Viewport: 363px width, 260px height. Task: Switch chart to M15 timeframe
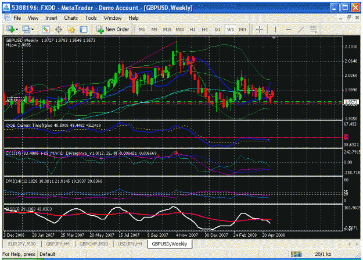167,30
